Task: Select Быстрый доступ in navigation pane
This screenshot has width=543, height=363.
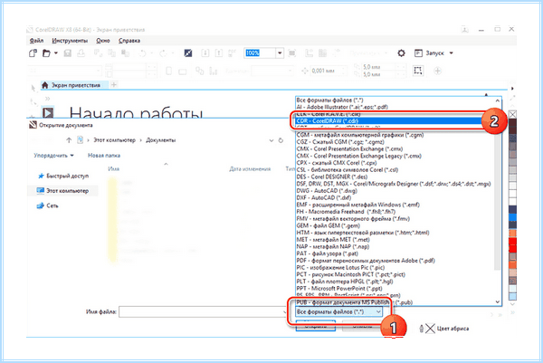Action: click(x=63, y=176)
